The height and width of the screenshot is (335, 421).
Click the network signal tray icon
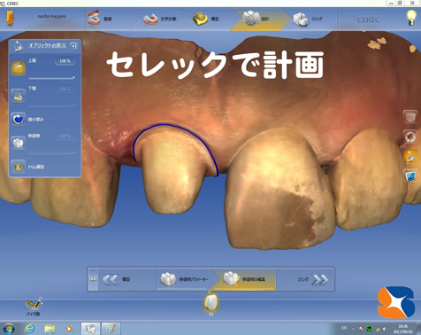377,329
